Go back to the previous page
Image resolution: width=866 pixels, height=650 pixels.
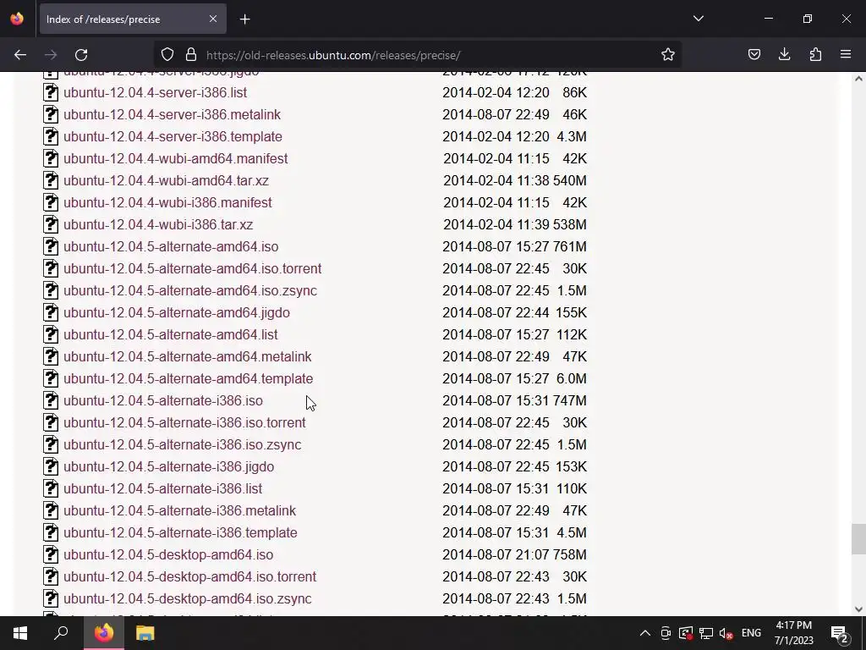[x=20, y=55]
